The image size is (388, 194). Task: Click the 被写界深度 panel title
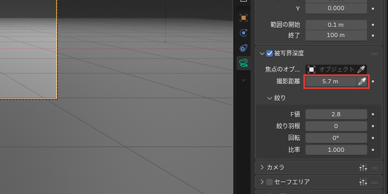click(289, 53)
